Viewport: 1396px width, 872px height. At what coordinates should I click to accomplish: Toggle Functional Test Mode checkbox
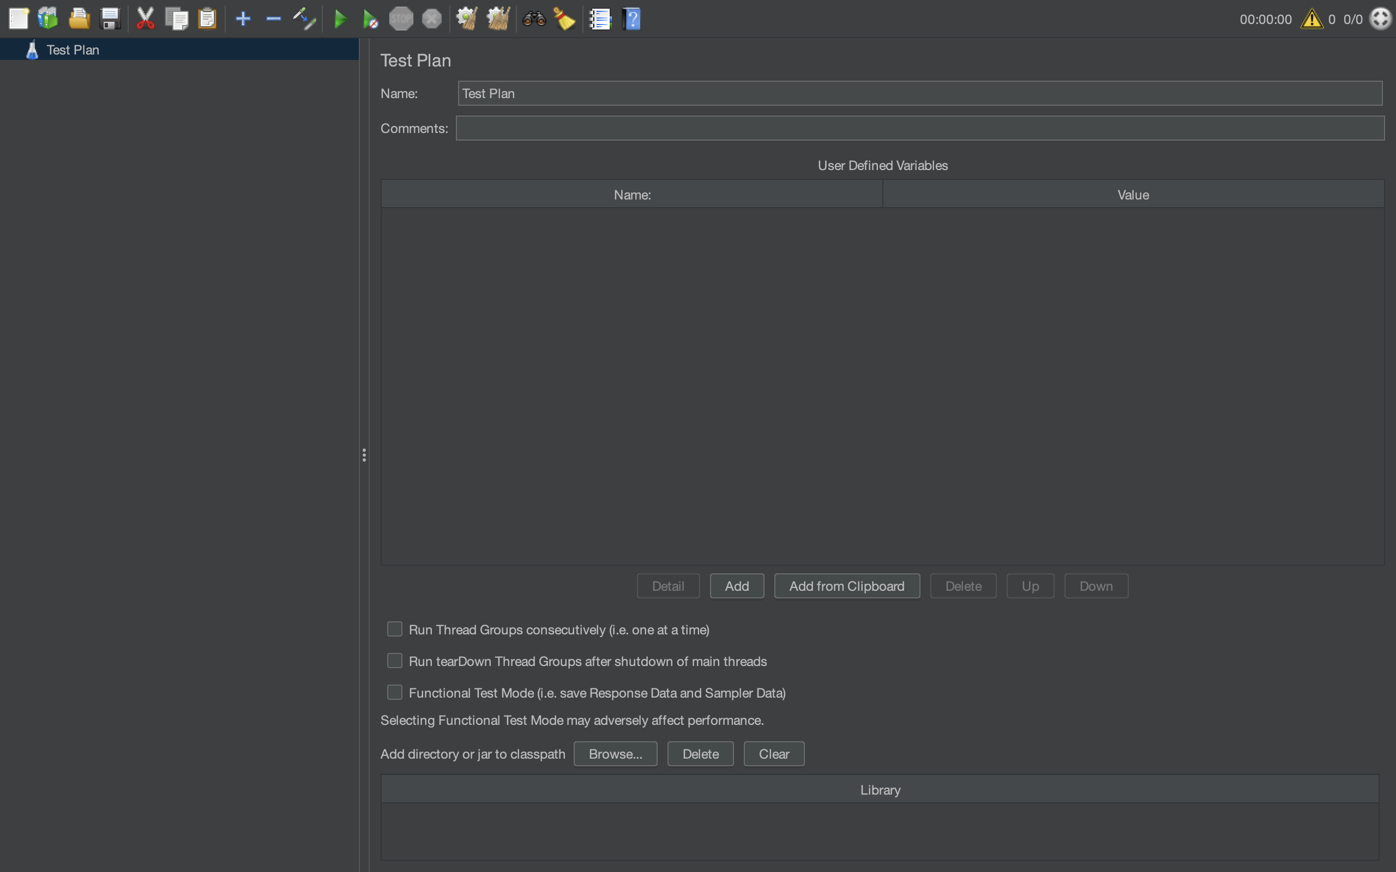[x=395, y=692]
